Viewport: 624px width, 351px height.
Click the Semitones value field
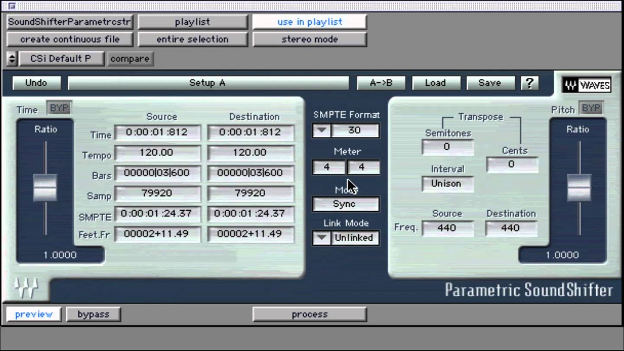tap(447, 147)
